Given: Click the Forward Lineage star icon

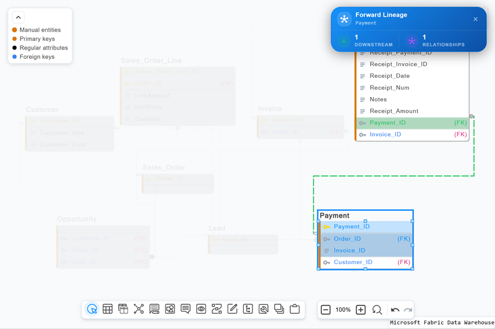Looking at the screenshot, I should pyautogui.click(x=344, y=19).
